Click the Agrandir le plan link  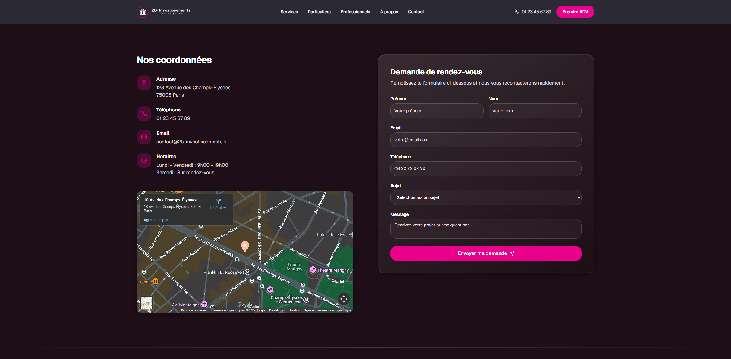[156, 220]
